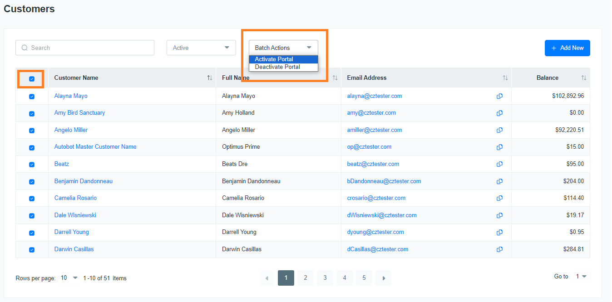Viewport: 612px width, 302px height.
Task: Sort by Email Address column arrows
Action: pos(505,78)
